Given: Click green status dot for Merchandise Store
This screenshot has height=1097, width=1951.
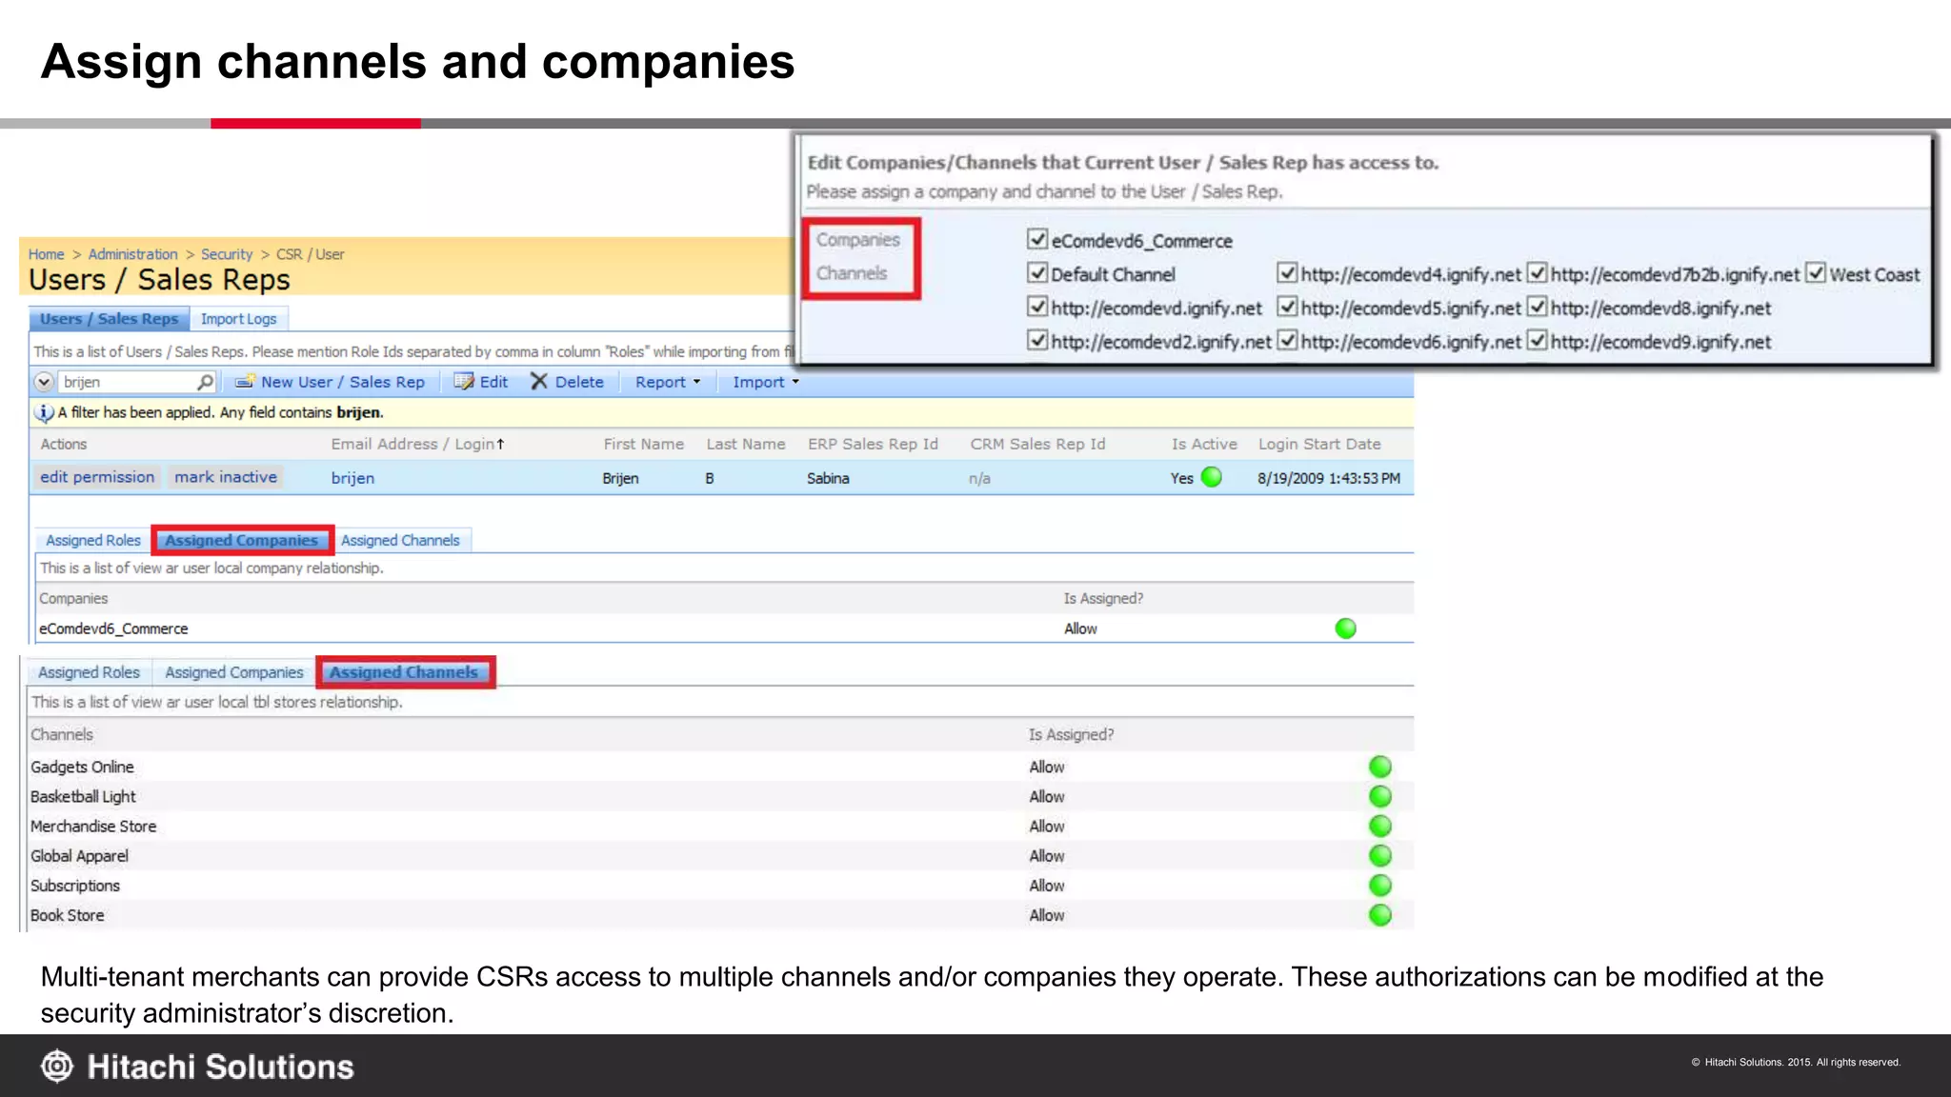Looking at the screenshot, I should coord(1380,826).
